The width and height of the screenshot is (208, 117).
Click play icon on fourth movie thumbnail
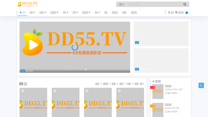click(x=119, y=91)
